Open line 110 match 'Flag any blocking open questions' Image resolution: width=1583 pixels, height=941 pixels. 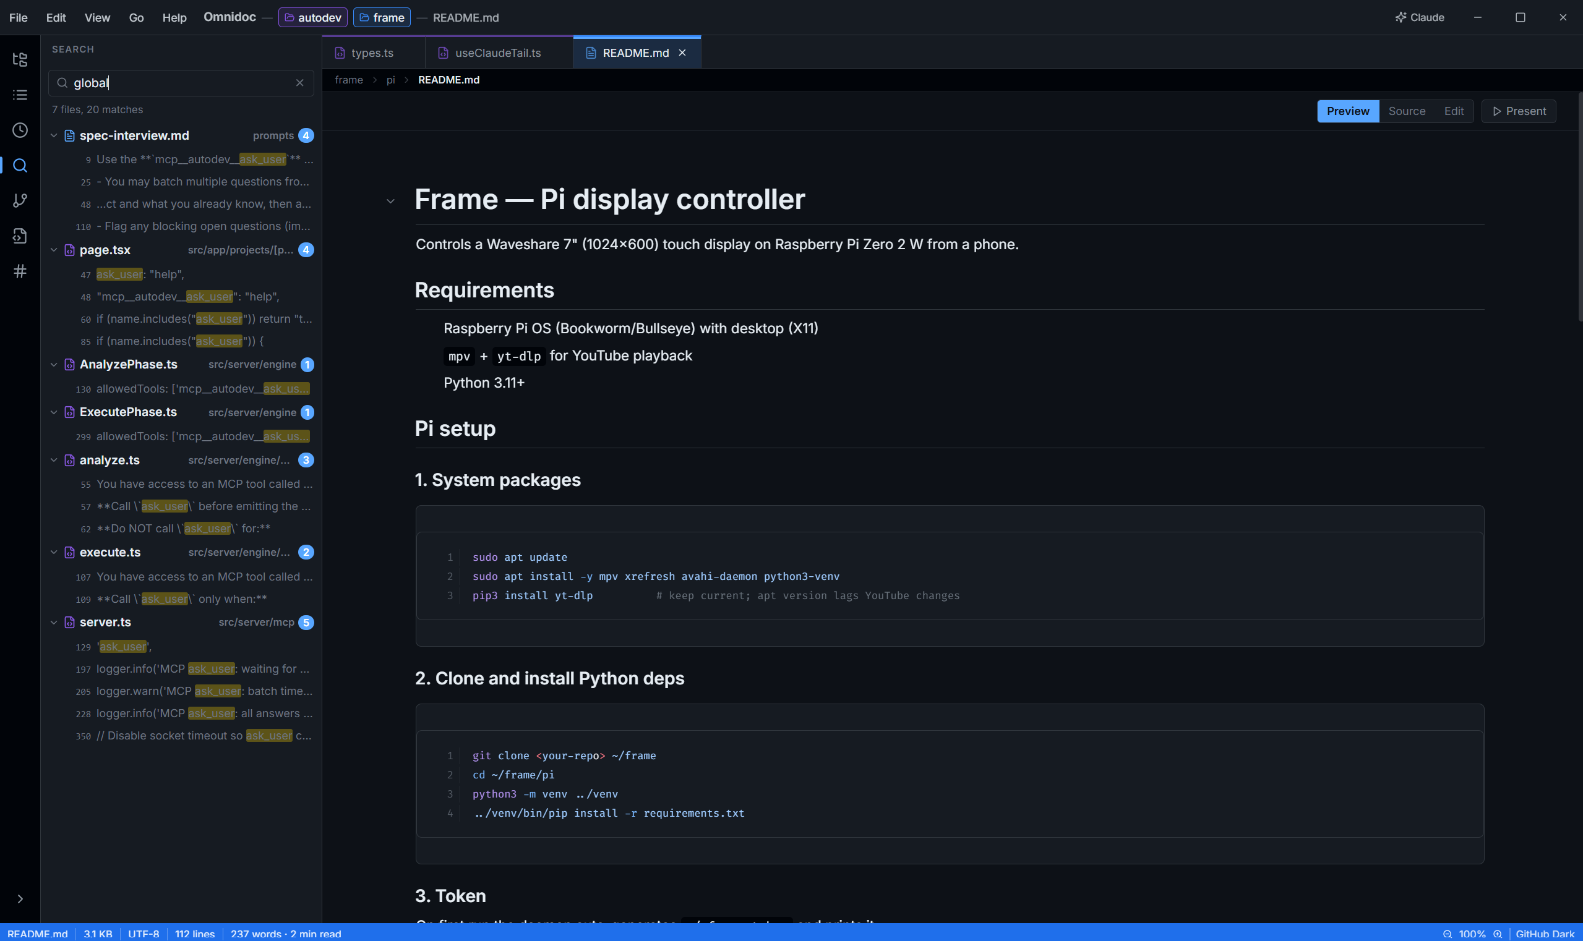coord(181,226)
